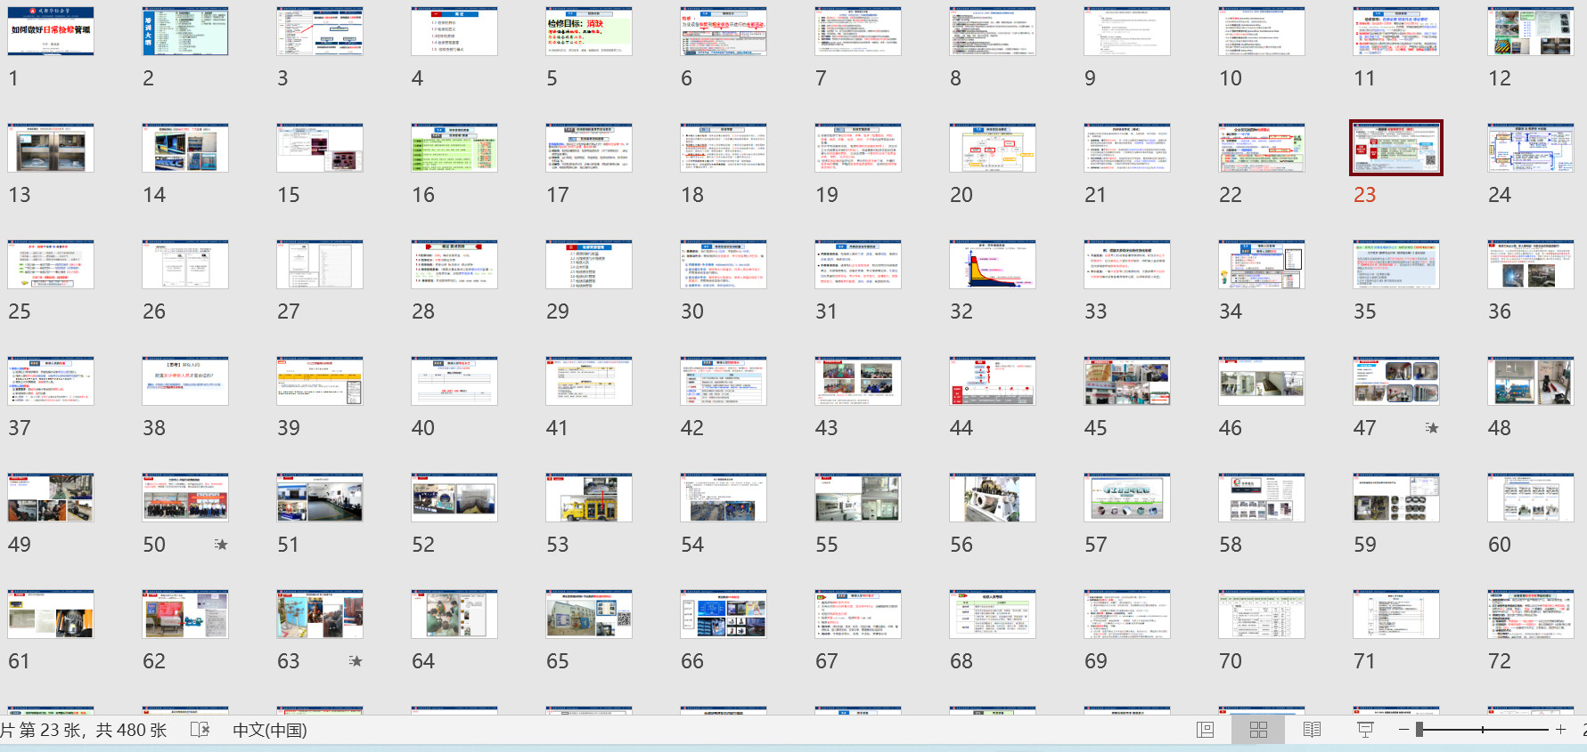Click the zoom out minus button
Screen dimensions: 1587x752
(1403, 730)
